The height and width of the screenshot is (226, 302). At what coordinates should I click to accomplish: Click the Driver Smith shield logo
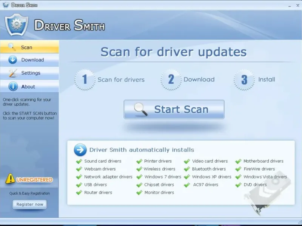click(17, 24)
